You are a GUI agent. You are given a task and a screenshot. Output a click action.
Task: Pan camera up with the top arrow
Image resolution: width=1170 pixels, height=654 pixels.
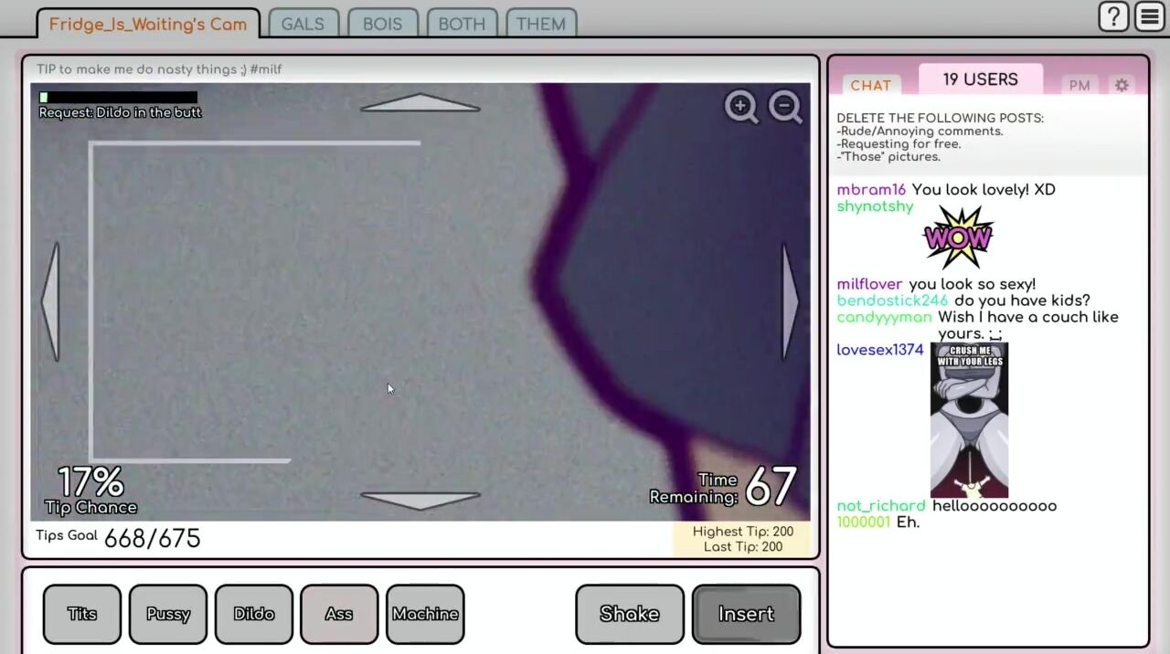[420, 102]
